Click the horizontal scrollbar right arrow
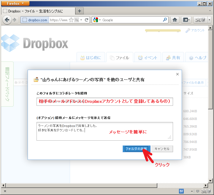 206,185
